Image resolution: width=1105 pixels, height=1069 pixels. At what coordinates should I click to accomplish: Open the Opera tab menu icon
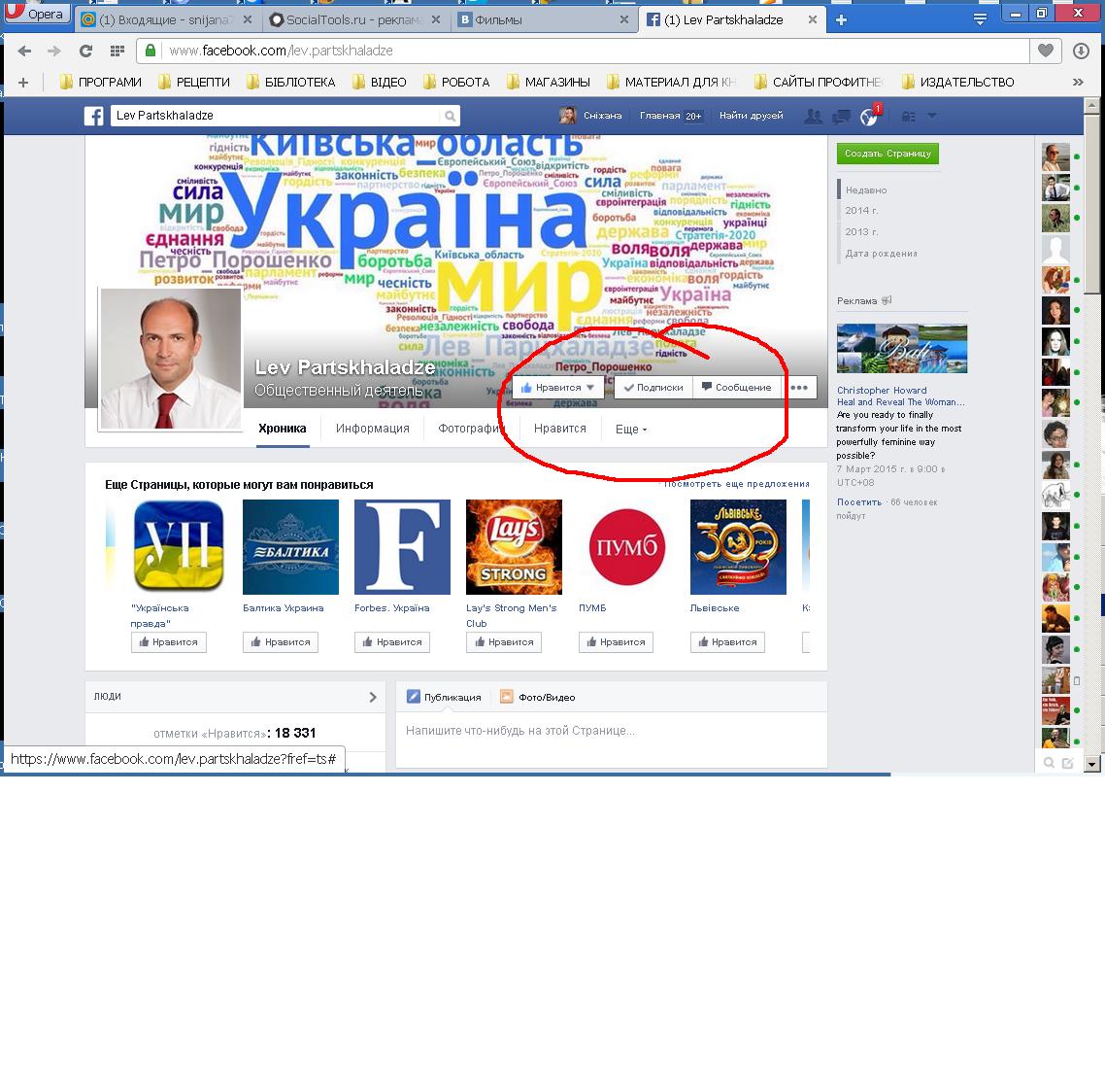[x=980, y=19]
